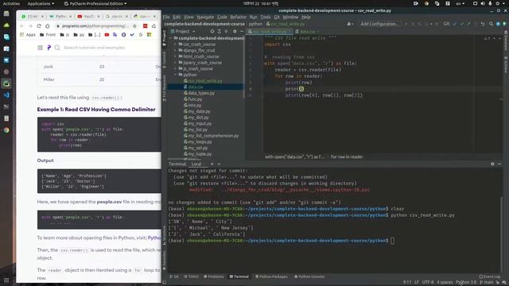Expand the django_fbv_crud folder

tap(176, 50)
